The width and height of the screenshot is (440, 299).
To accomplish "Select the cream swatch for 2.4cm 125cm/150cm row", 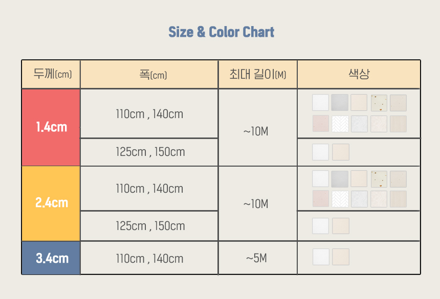I will tap(341, 226).
